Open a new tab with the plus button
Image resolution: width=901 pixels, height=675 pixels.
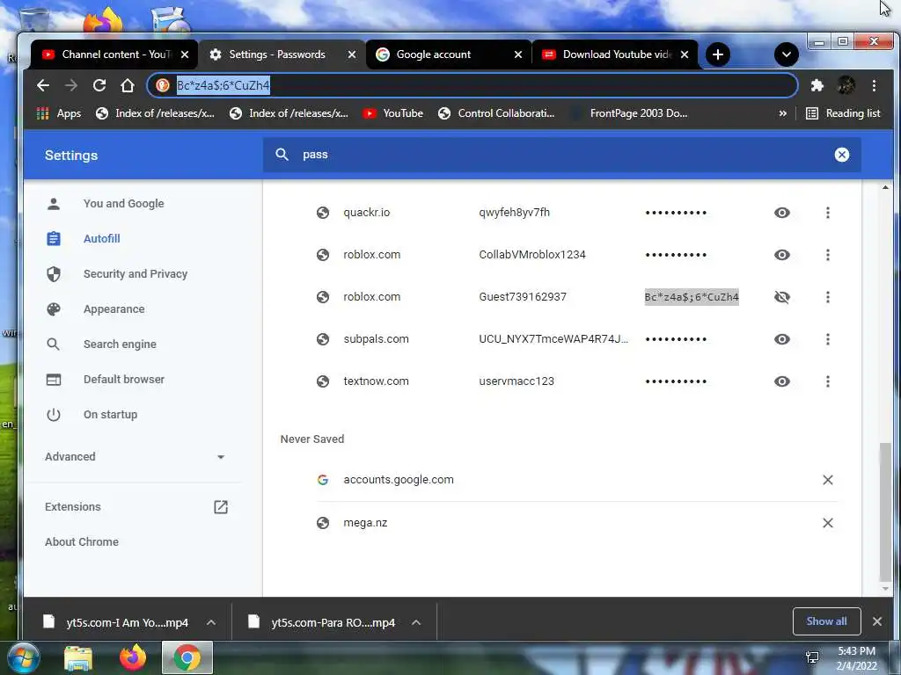tap(718, 54)
